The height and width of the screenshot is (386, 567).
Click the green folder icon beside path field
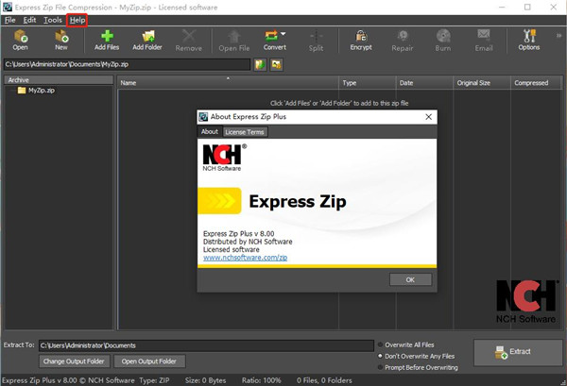261,64
